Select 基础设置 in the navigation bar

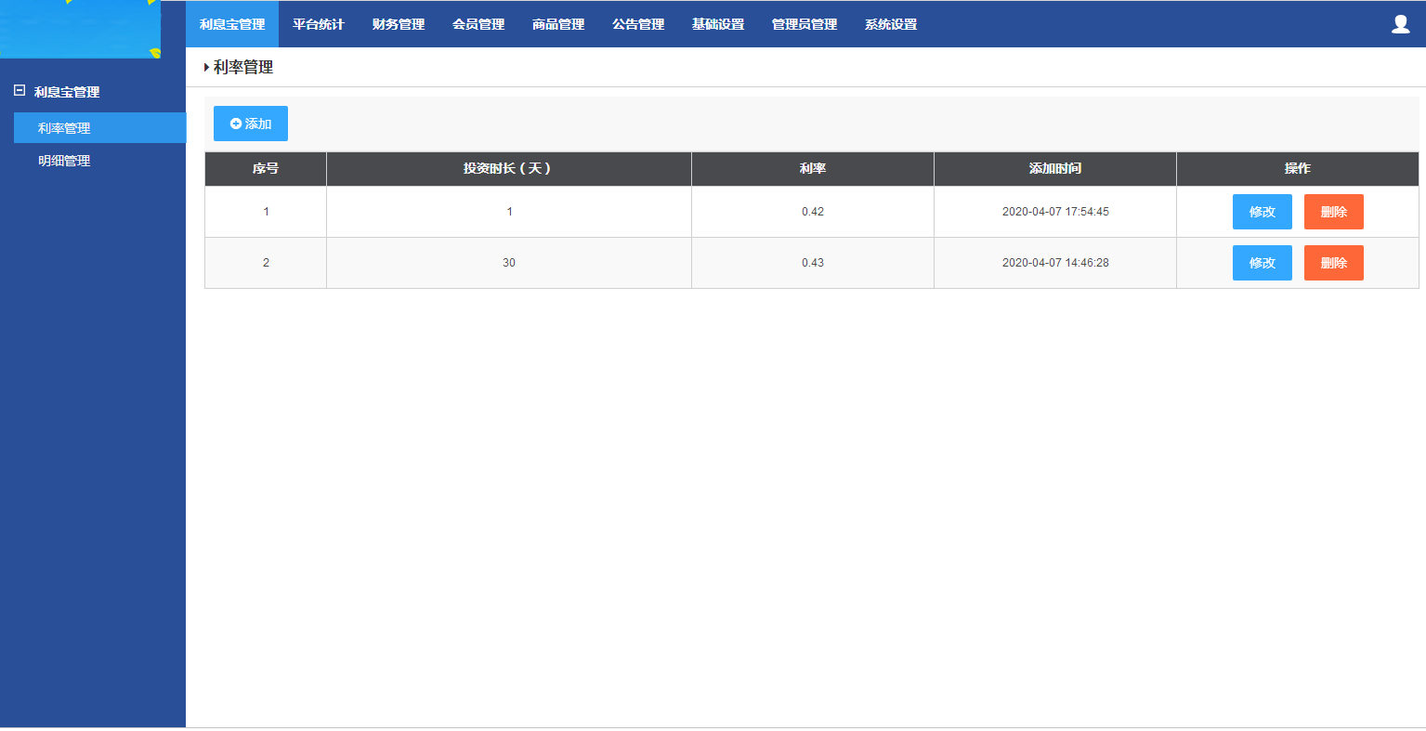pos(718,24)
